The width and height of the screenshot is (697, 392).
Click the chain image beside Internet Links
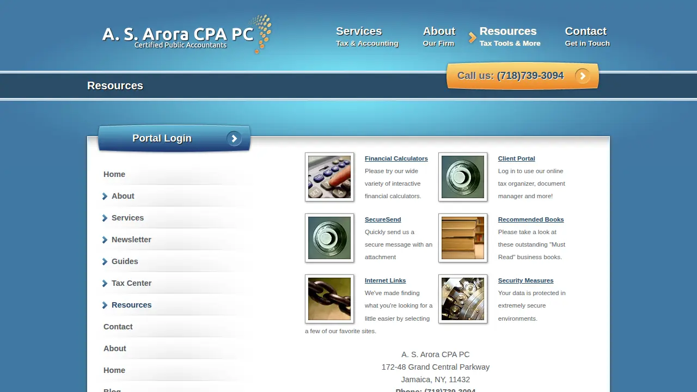coord(329,299)
